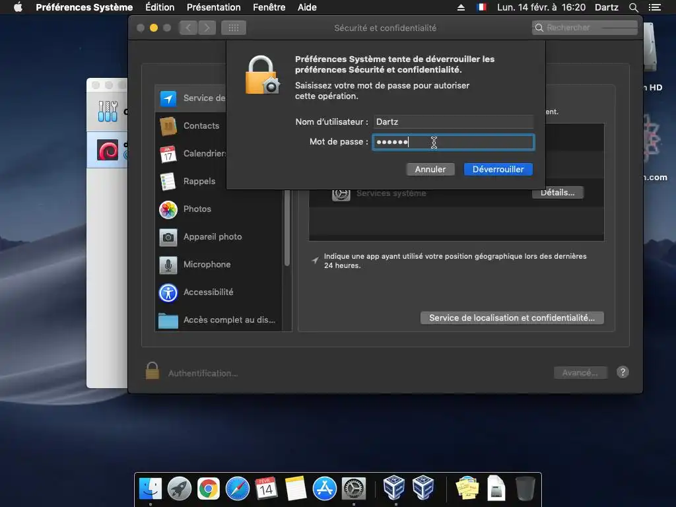Open System Preferences gear in Dock

coord(354,489)
